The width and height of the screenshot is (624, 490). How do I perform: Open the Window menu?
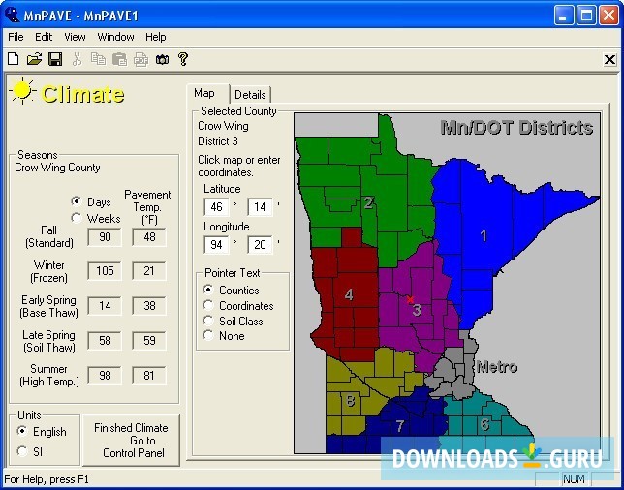115,37
